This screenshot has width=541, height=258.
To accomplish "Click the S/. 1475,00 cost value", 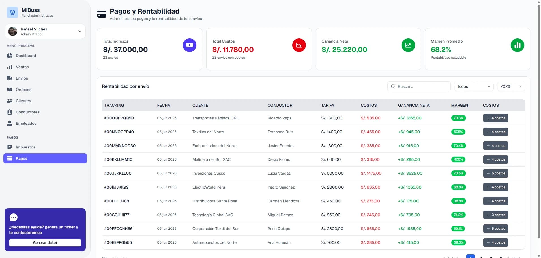I will (x=371, y=173).
